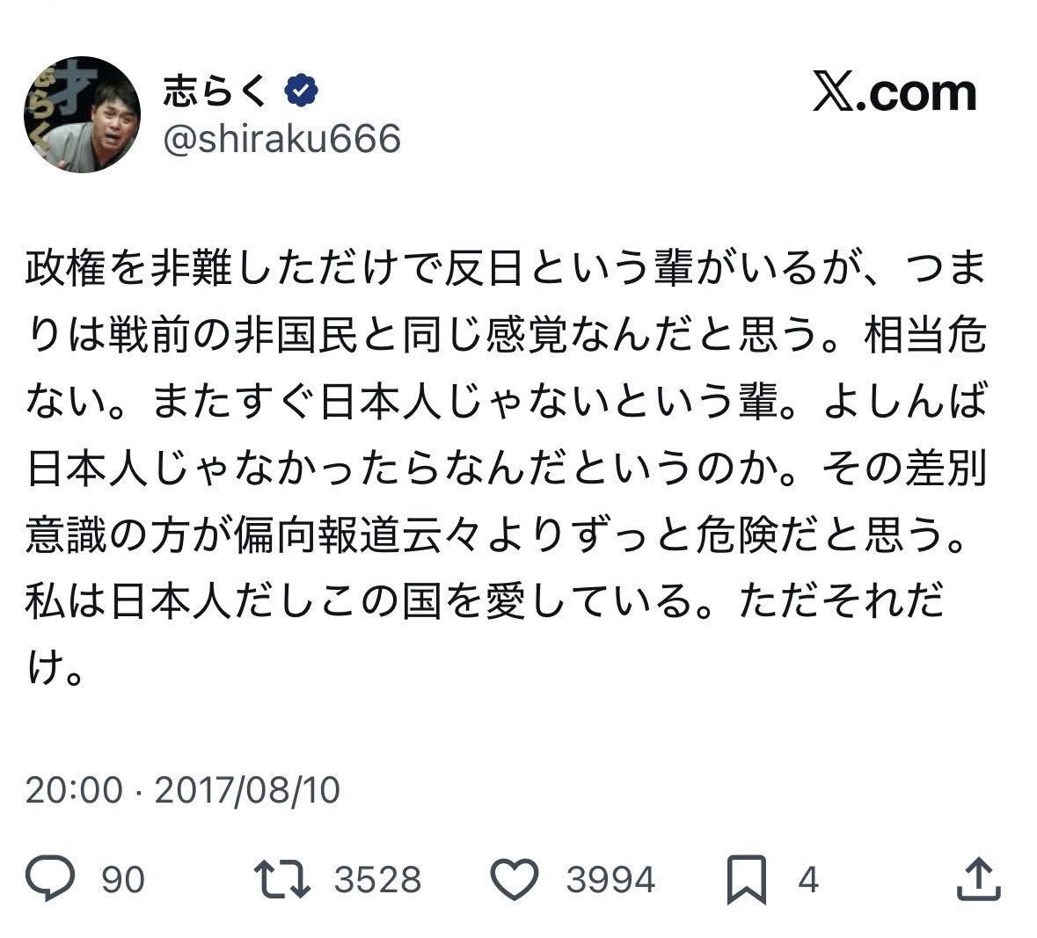
Task: Open the 志らく display name link
Action: [215, 91]
